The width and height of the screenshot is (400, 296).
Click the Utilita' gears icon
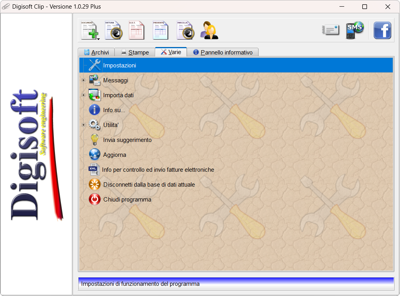94,125
